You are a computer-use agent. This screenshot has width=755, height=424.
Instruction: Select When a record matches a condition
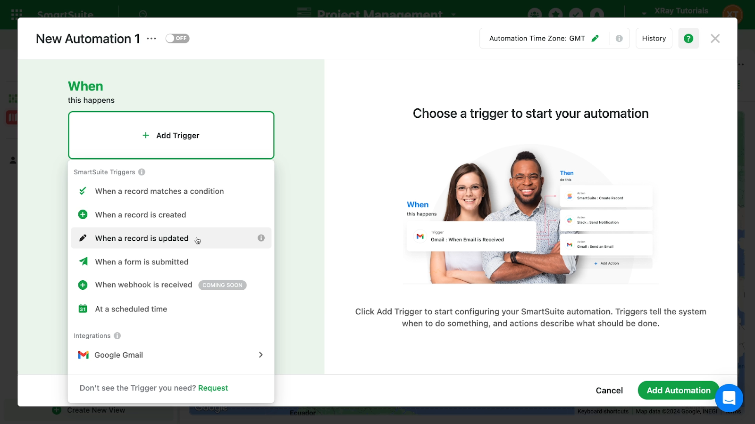point(171,191)
